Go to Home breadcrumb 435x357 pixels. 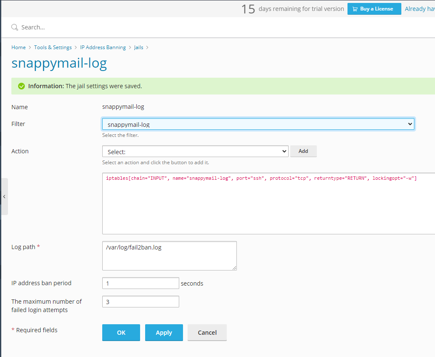[x=19, y=47]
